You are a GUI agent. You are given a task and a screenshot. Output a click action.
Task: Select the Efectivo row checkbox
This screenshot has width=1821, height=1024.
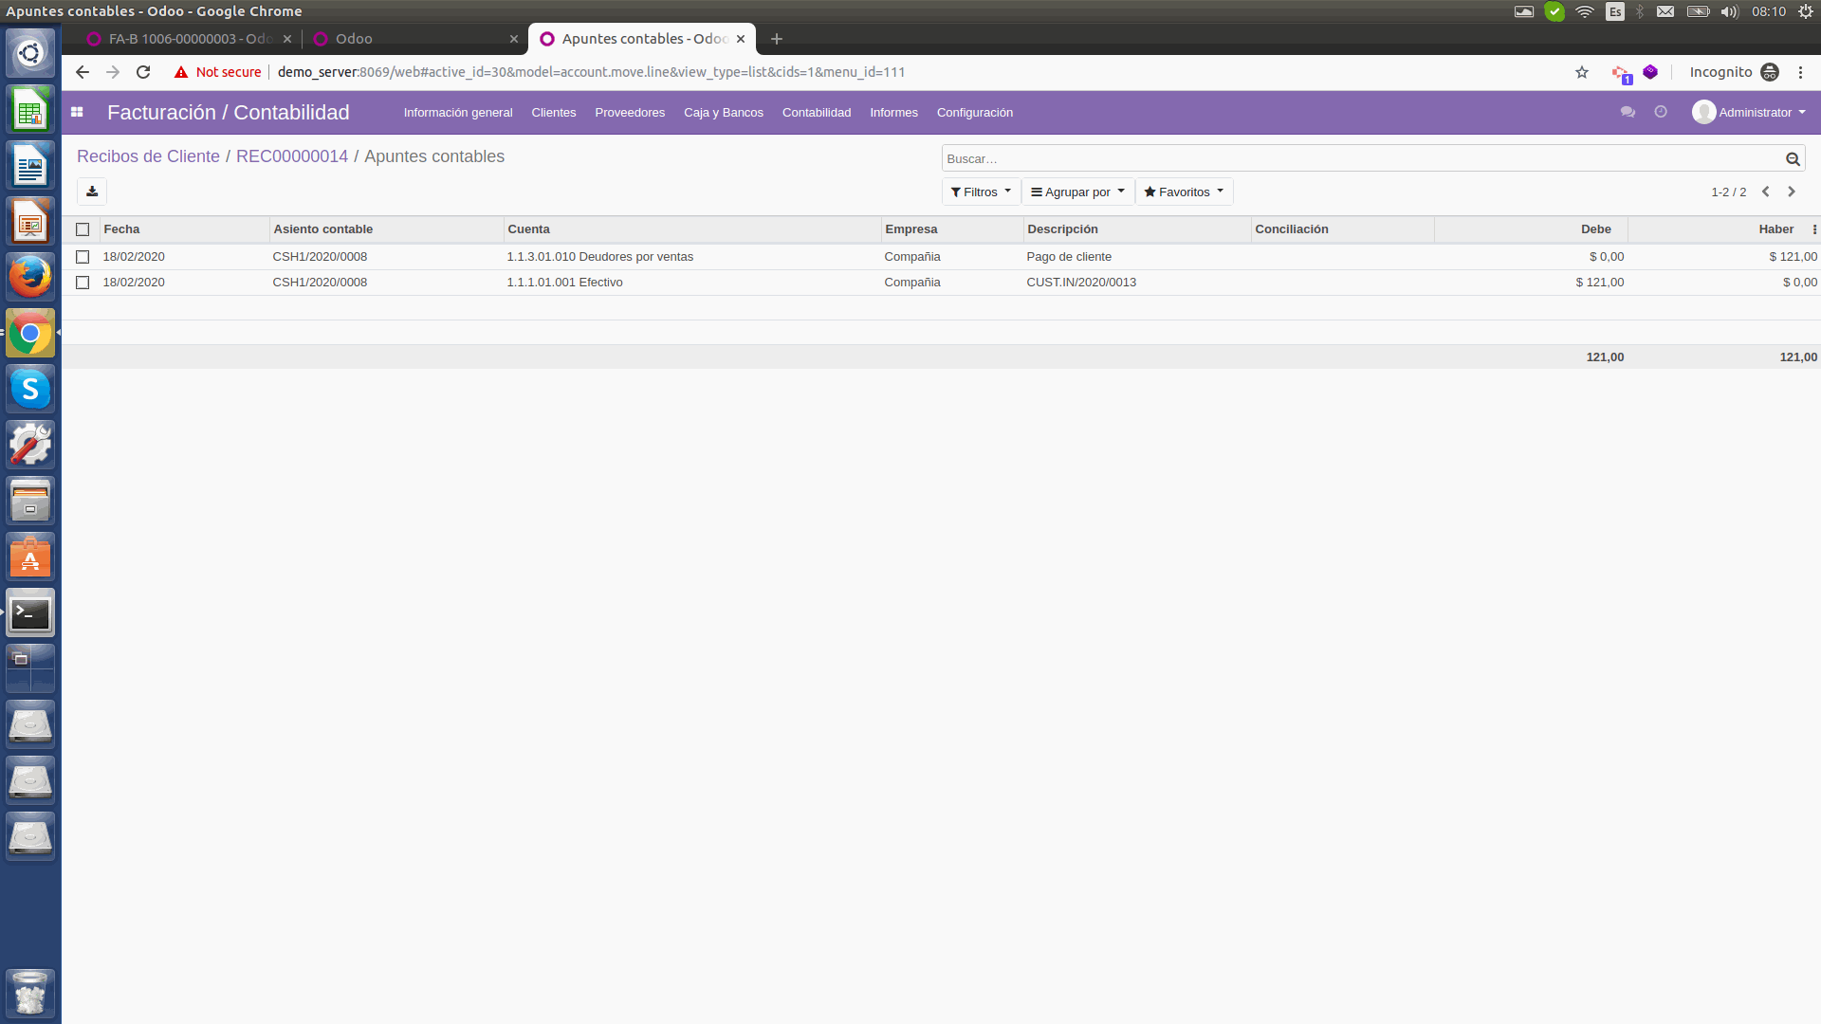tap(83, 283)
